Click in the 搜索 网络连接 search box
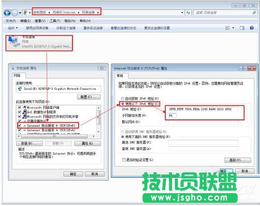The image size is (260, 206). point(223,13)
